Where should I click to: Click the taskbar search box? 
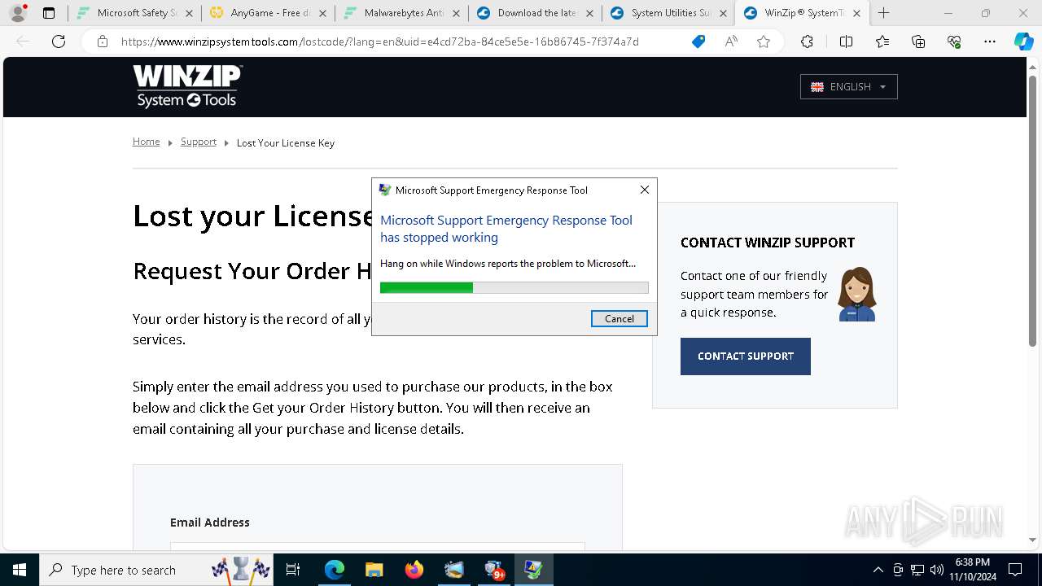coord(156,570)
